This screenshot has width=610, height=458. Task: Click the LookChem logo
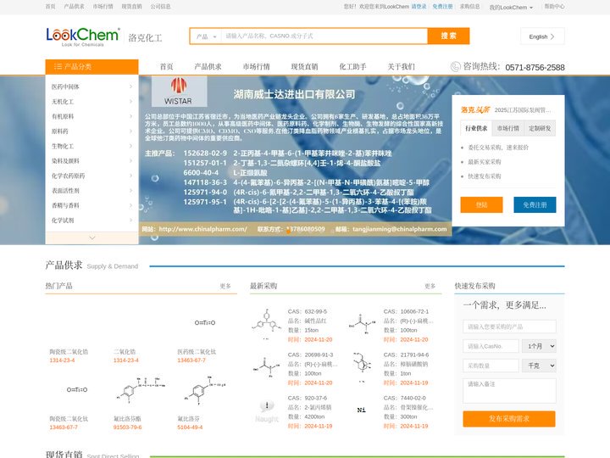(x=83, y=36)
